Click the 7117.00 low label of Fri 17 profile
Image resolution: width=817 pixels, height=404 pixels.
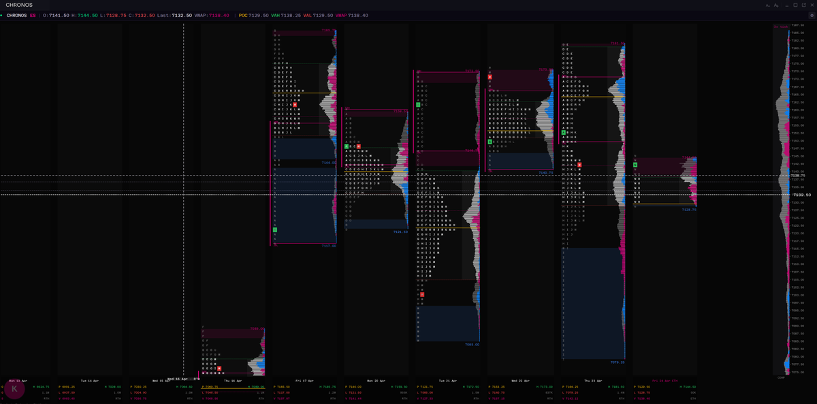tap(329, 246)
